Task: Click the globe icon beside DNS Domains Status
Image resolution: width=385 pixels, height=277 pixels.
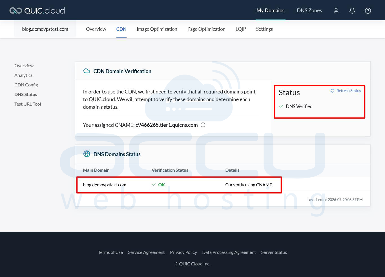Action: (87, 154)
